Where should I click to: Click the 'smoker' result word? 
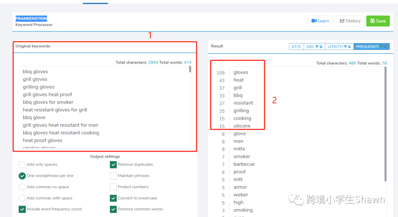[242, 156]
